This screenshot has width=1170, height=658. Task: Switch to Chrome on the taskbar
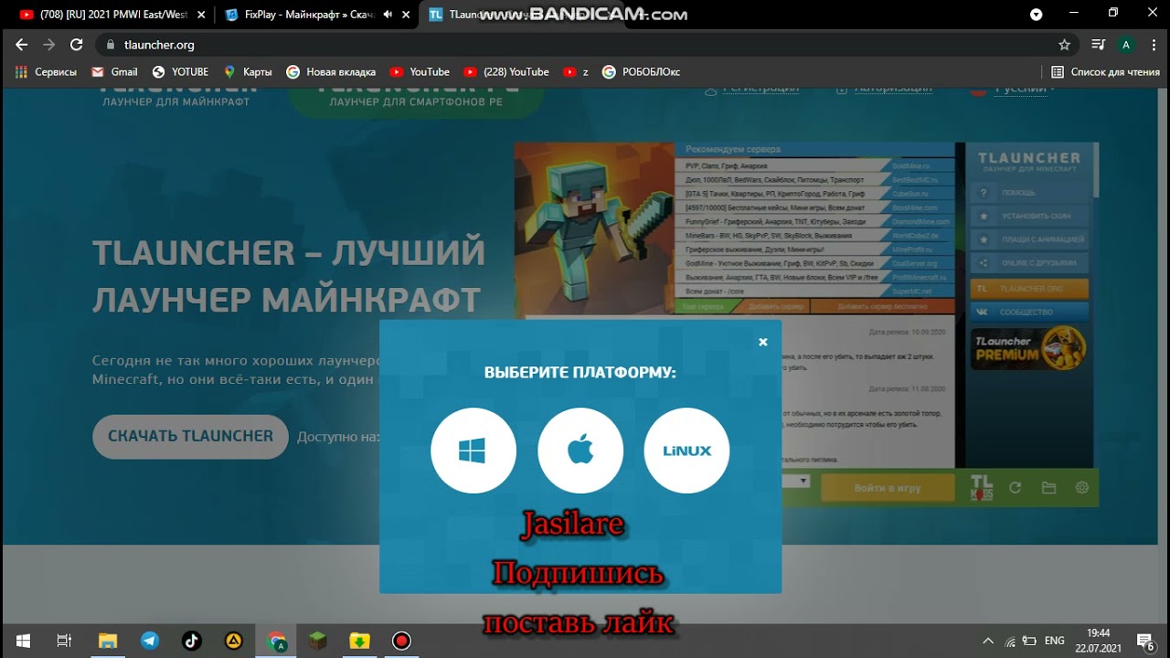pos(276,641)
